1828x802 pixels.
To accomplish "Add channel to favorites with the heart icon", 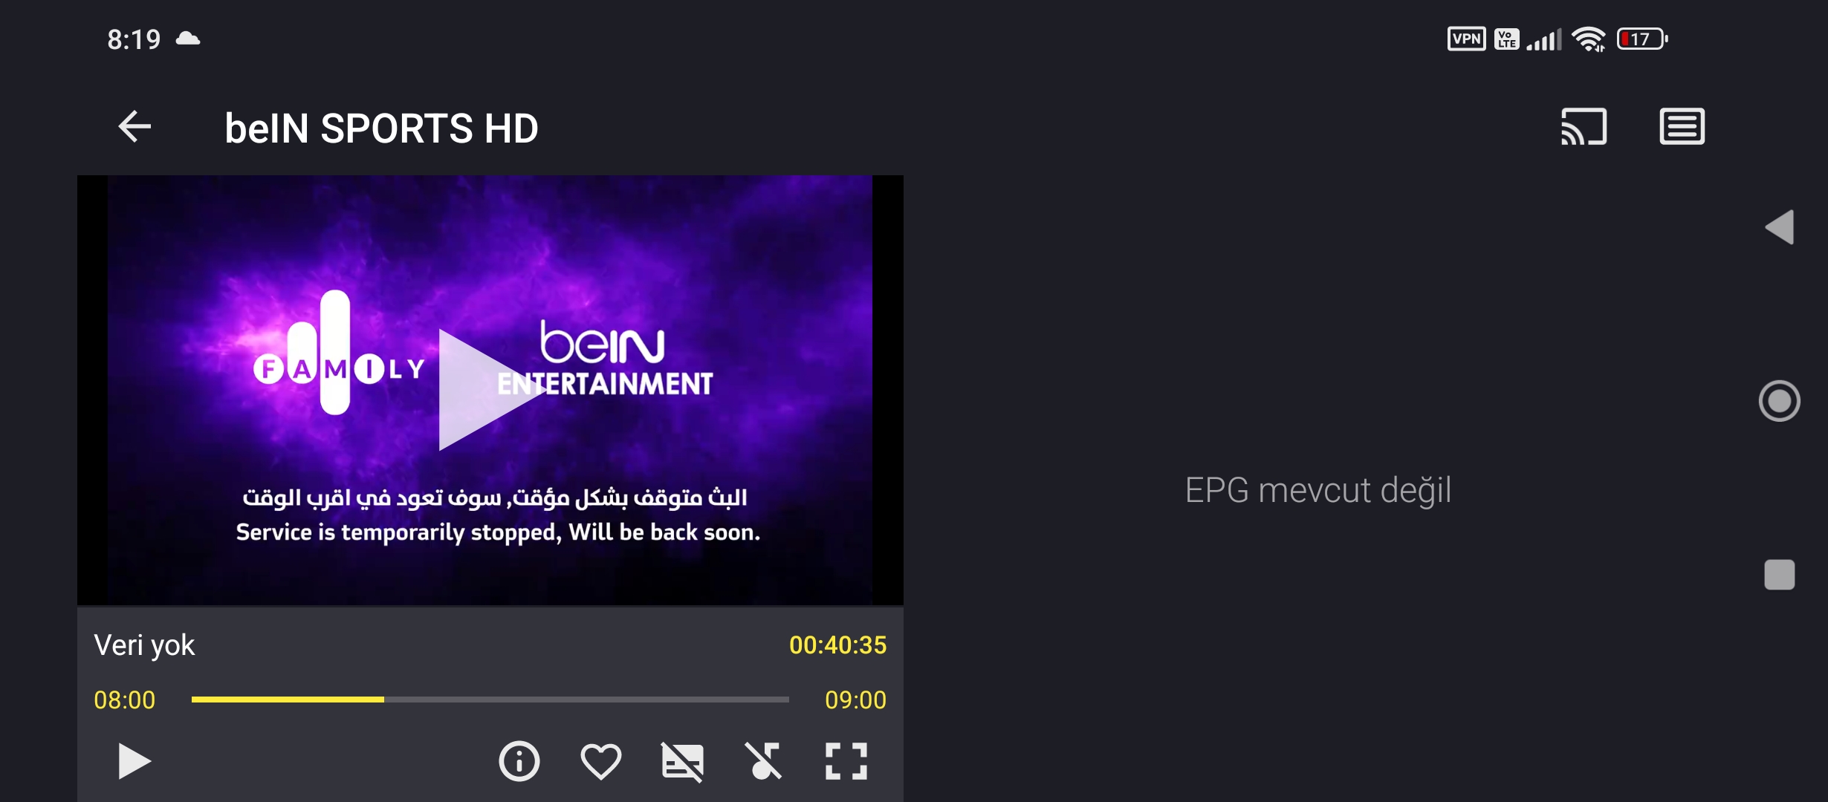I will pyautogui.click(x=600, y=761).
